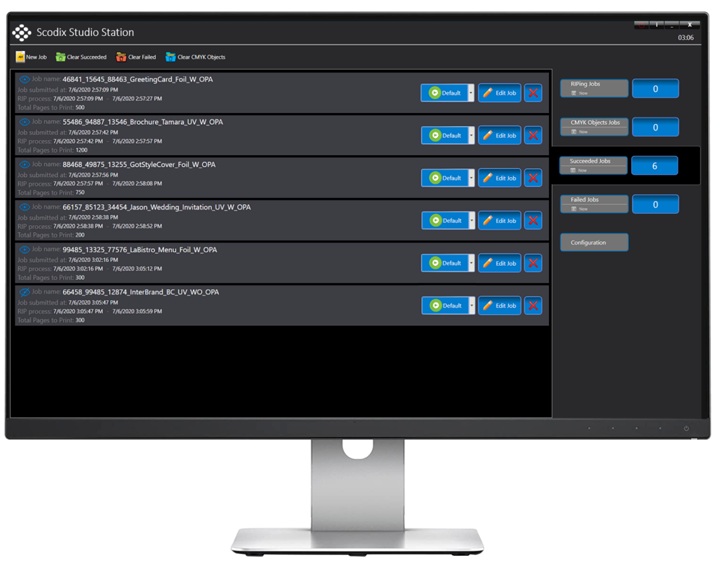
Task: Expand Default dropdown arrow for Brochure_Tamara job
Action: [471, 135]
